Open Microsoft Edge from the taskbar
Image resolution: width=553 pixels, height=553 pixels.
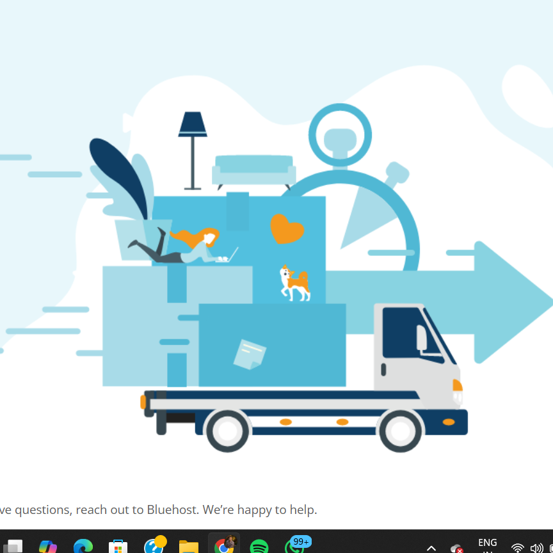click(x=83, y=547)
